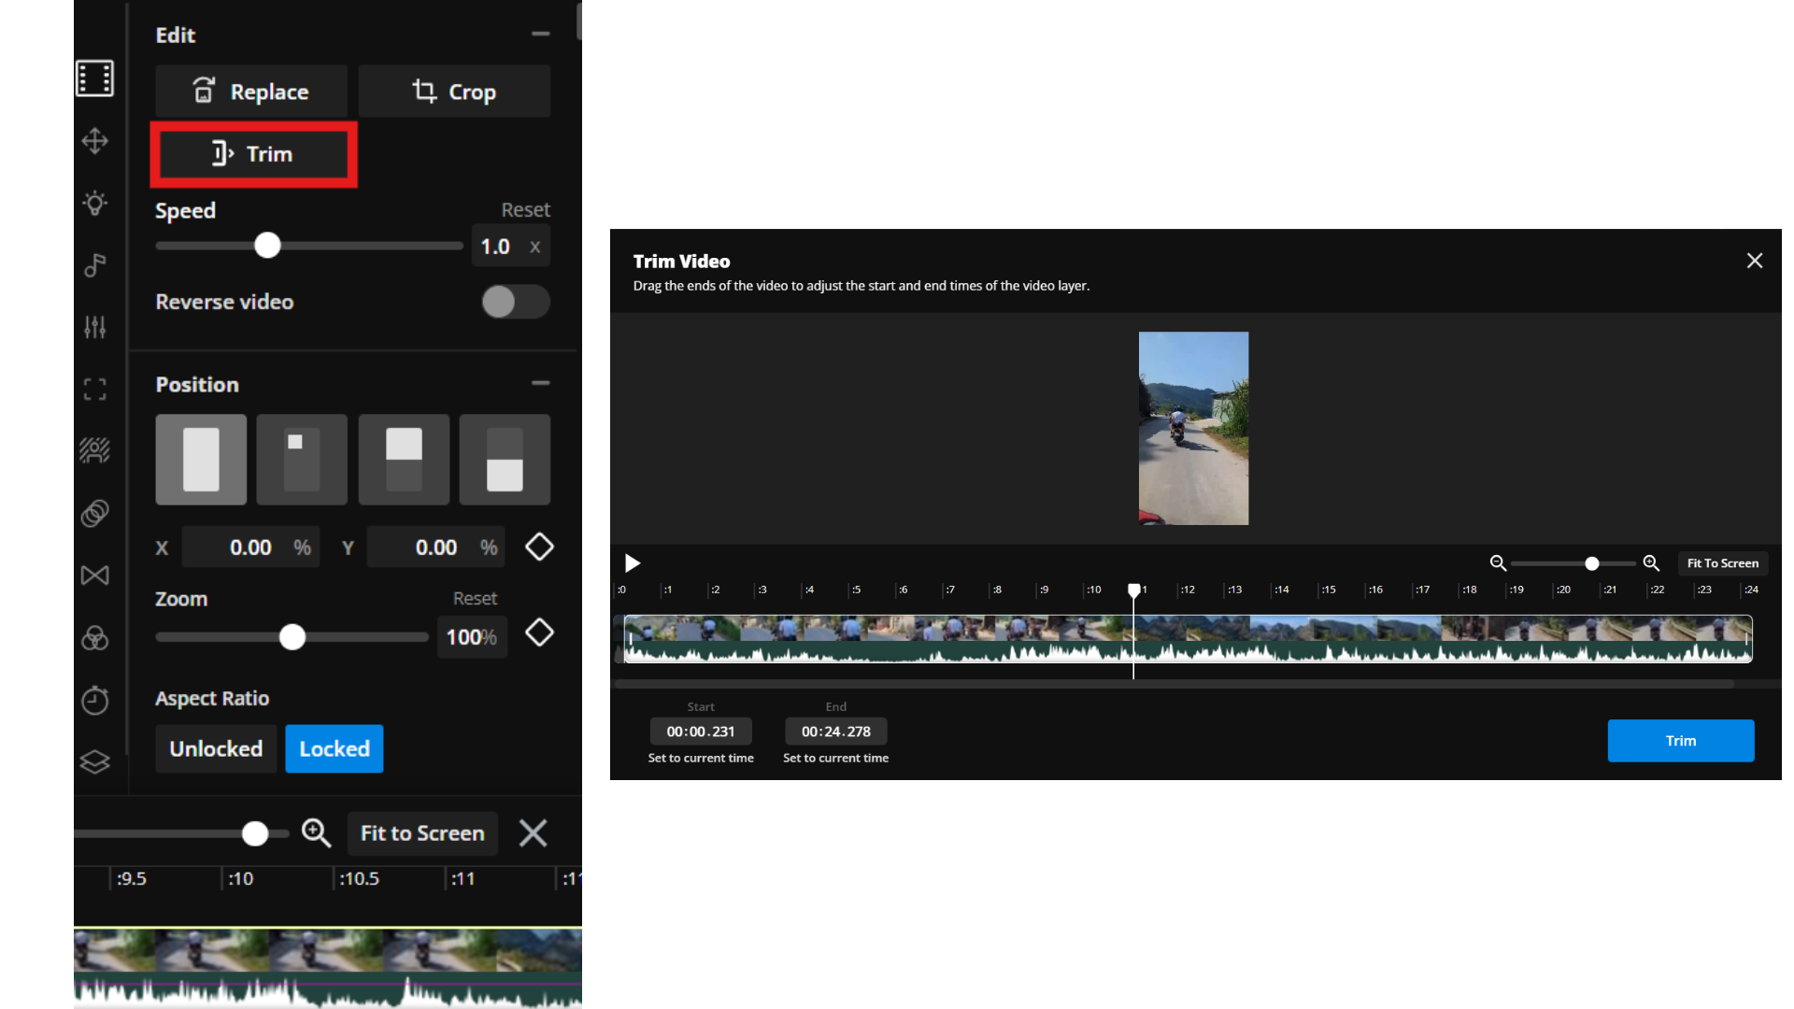This screenshot has height=1009, width=1794.
Task: Set Aspect Ratio to Locked
Action: pos(335,748)
